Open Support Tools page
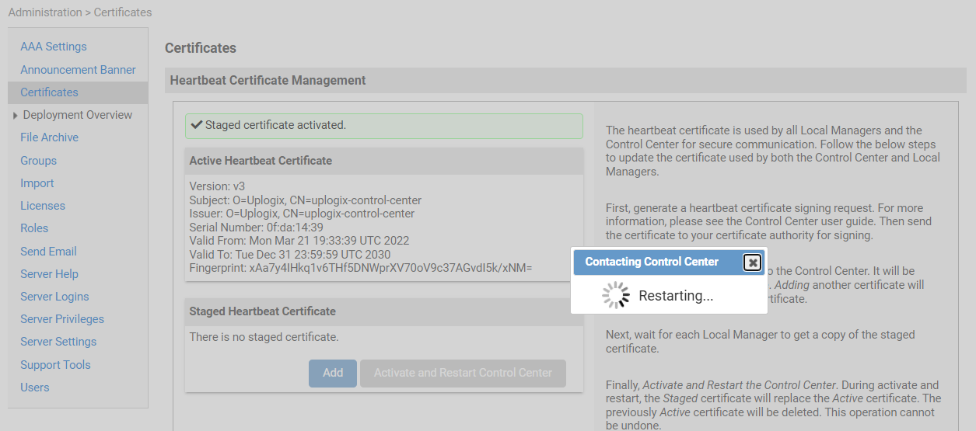The height and width of the screenshot is (431, 976). coord(55,365)
